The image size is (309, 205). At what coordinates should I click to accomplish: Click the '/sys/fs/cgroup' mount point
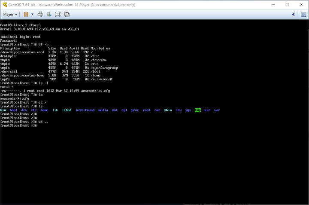pyautogui.click(x=104, y=67)
